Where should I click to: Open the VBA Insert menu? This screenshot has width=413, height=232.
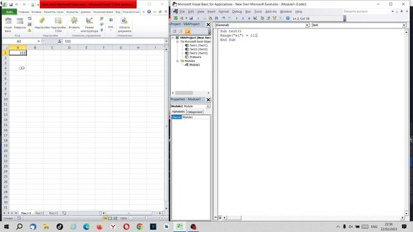point(211,12)
